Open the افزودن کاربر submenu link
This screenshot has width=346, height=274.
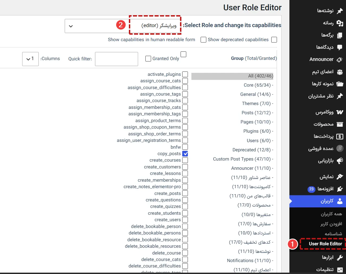coord(331,224)
